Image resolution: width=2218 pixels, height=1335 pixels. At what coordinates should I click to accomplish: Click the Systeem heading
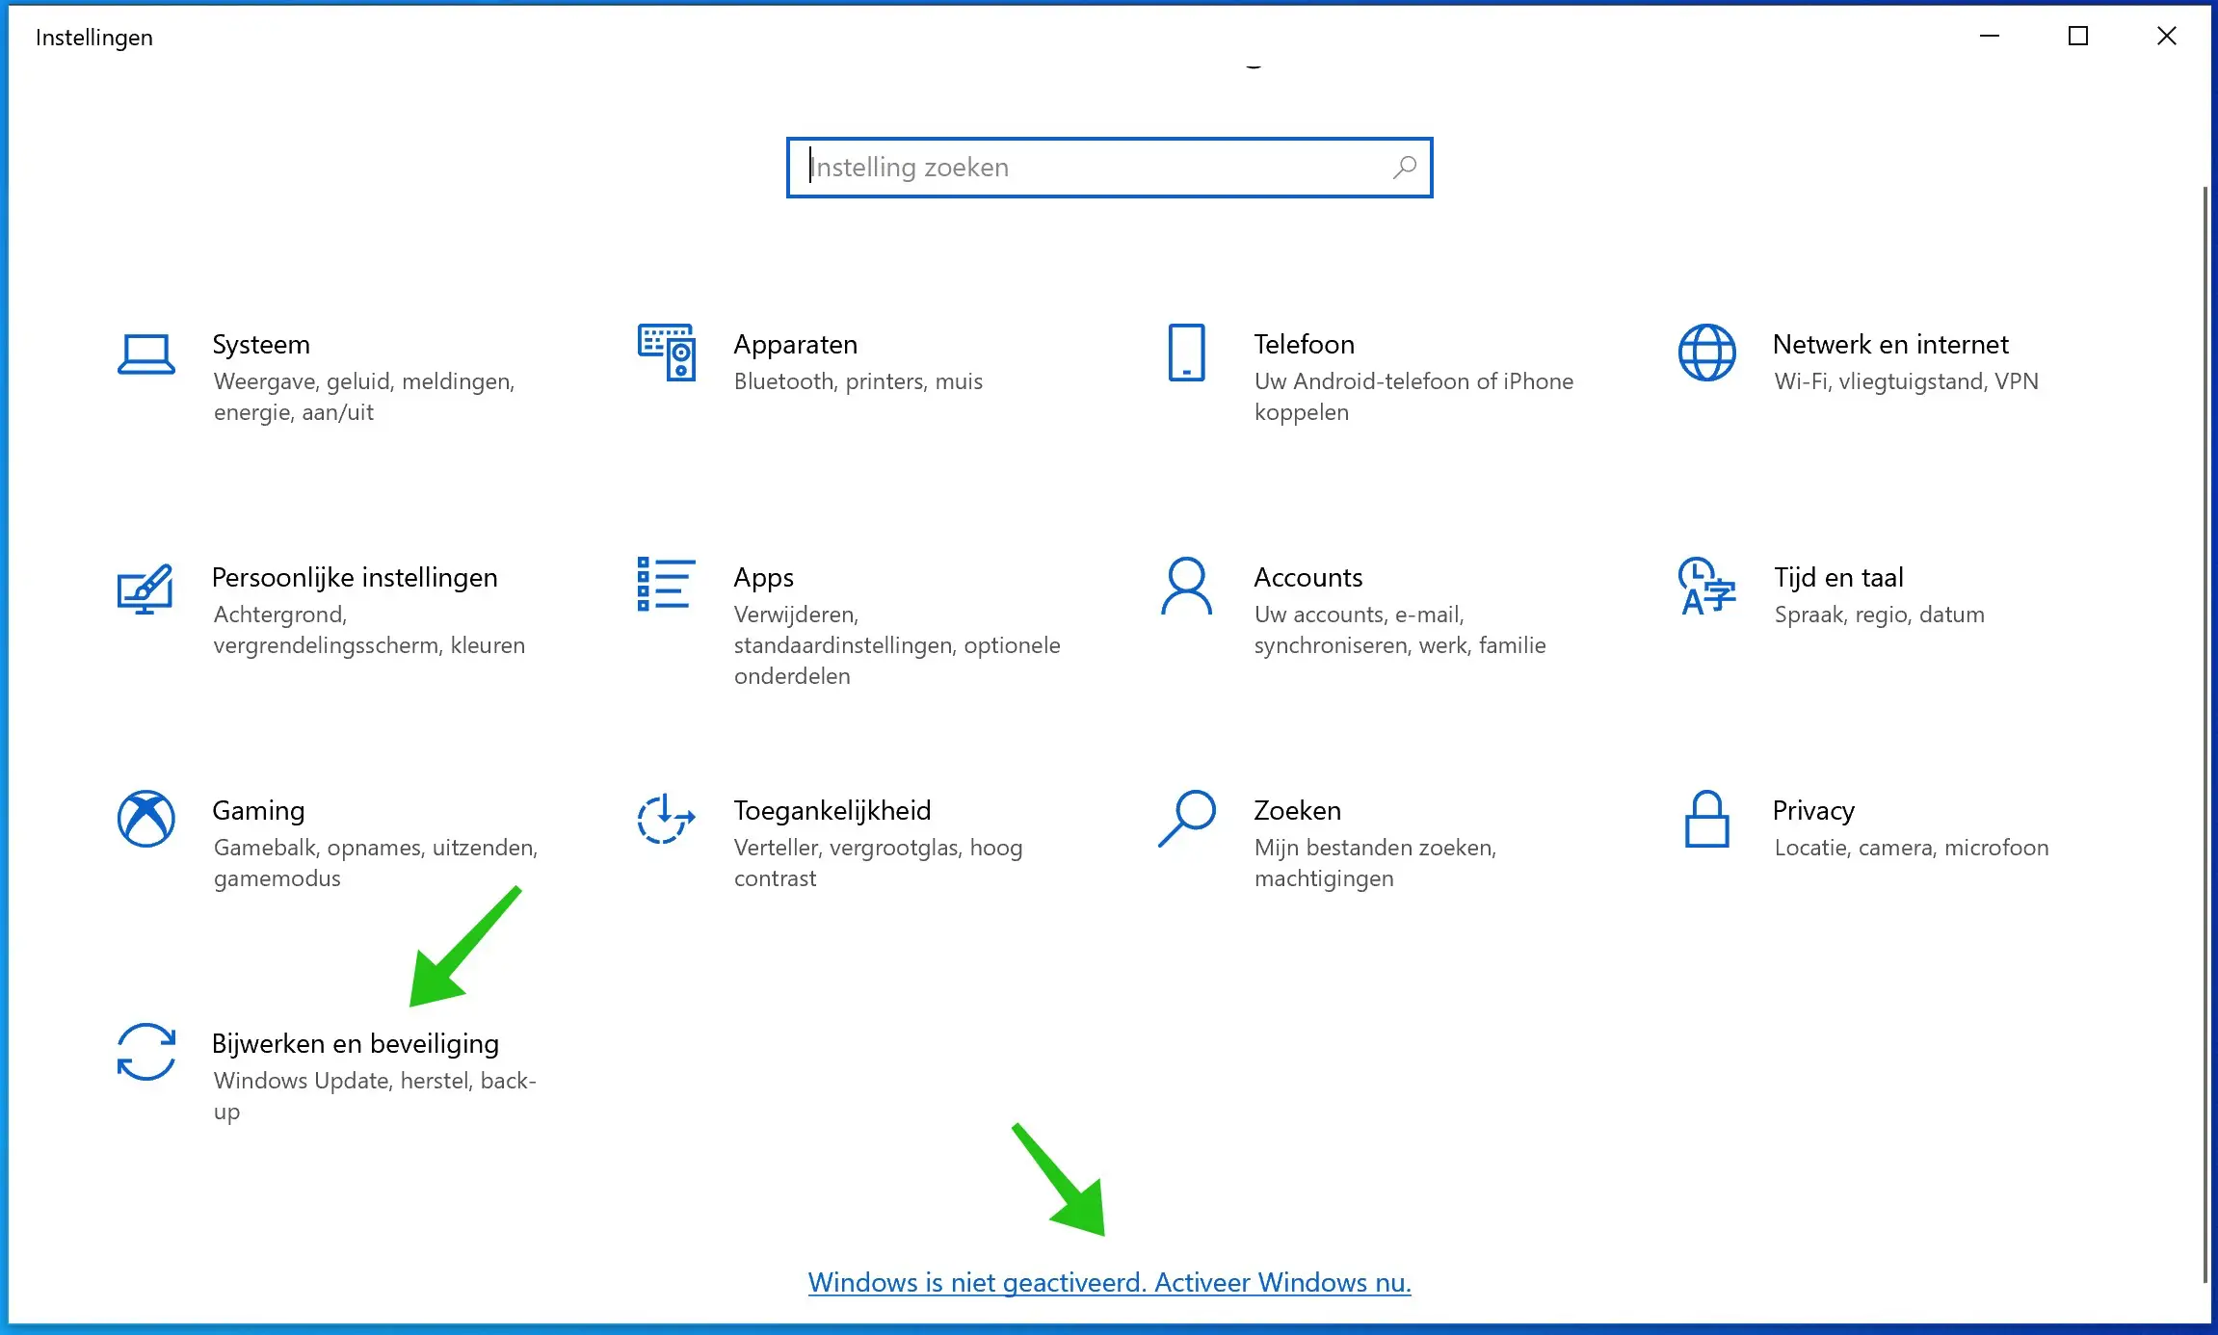(261, 345)
